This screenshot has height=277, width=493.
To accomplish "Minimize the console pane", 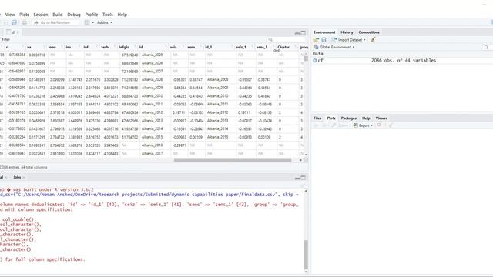I will click(297, 178).
